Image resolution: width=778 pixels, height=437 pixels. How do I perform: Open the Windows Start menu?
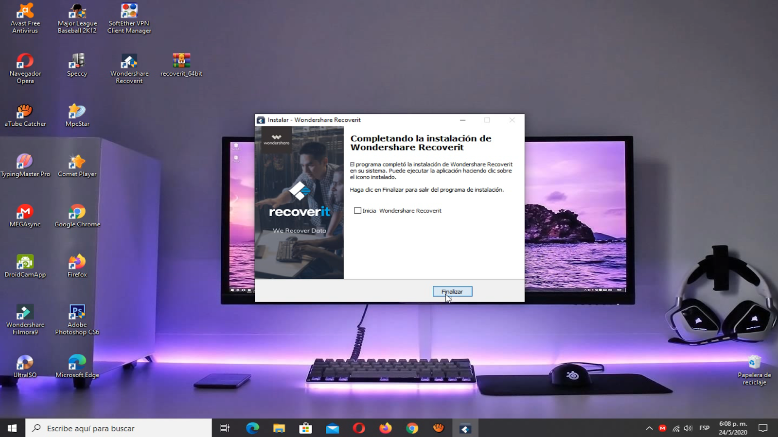[13, 428]
